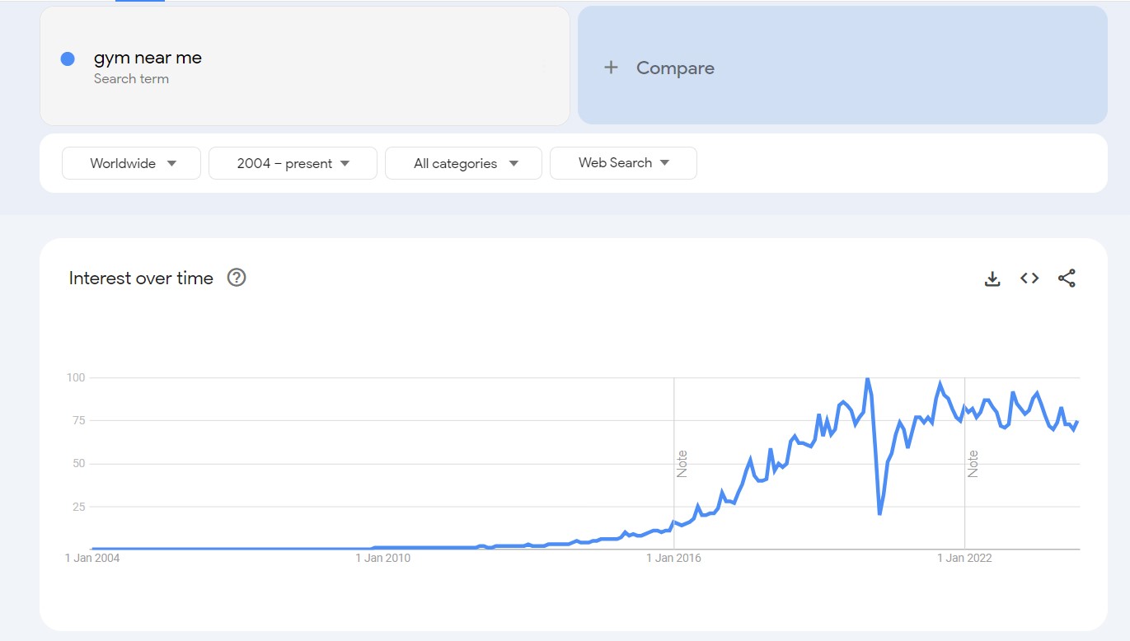Expand the 2004 – present time range

coord(293,163)
